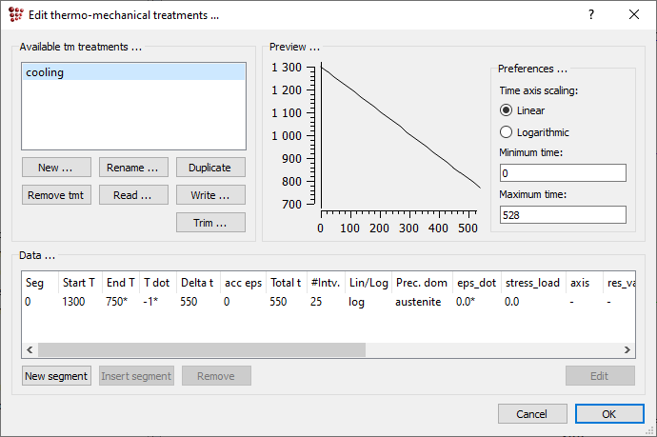The image size is (657, 437).
Task: Select segment 0 row by its Seg cell
Action: pos(28,302)
